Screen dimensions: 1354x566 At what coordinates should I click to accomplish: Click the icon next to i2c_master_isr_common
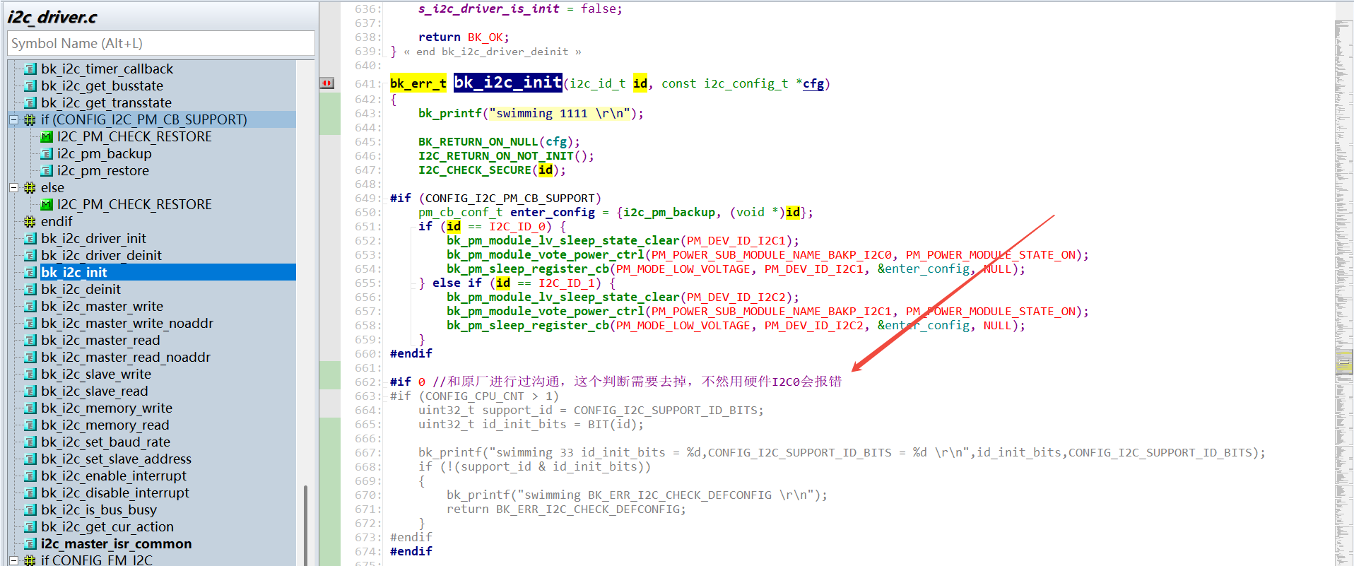click(30, 544)
